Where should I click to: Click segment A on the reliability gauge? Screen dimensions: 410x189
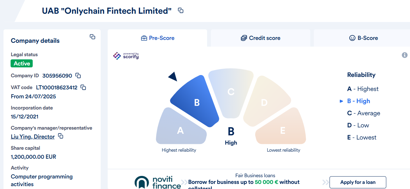click(x=180, y=131)
